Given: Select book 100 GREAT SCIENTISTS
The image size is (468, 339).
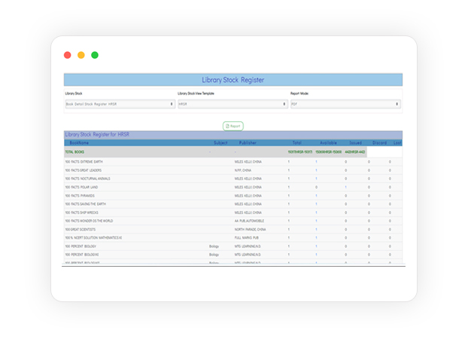Looking at the screenshot, I should (x=81, y=230).
